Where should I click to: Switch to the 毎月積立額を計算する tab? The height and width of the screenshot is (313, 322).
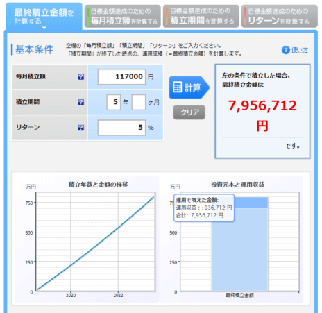point(122,17)
